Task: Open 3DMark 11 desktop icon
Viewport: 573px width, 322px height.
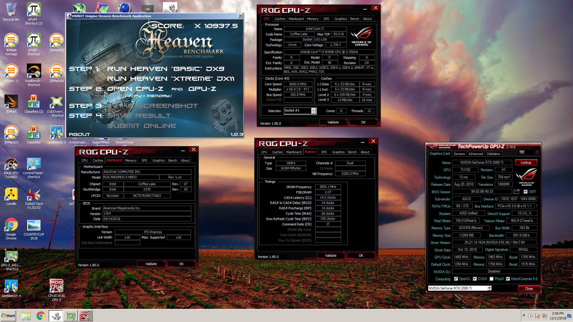Action: pos(11,73)
